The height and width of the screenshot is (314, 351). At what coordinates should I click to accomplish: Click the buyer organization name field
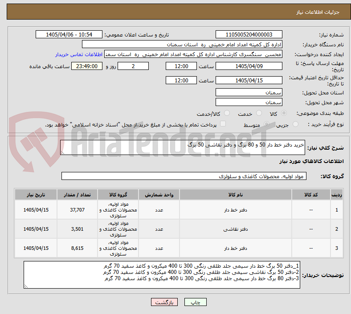tap(182, 44)
